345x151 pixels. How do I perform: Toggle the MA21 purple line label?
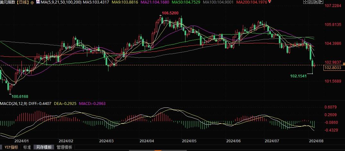(x=155, y=2)
